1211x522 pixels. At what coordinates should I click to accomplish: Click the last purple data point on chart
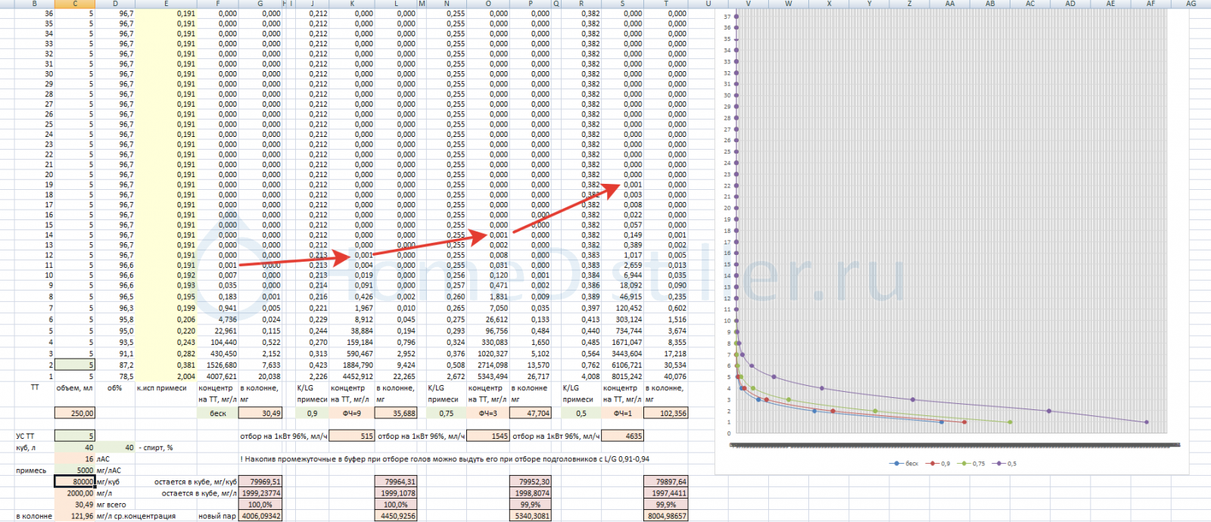[1147, 422]
